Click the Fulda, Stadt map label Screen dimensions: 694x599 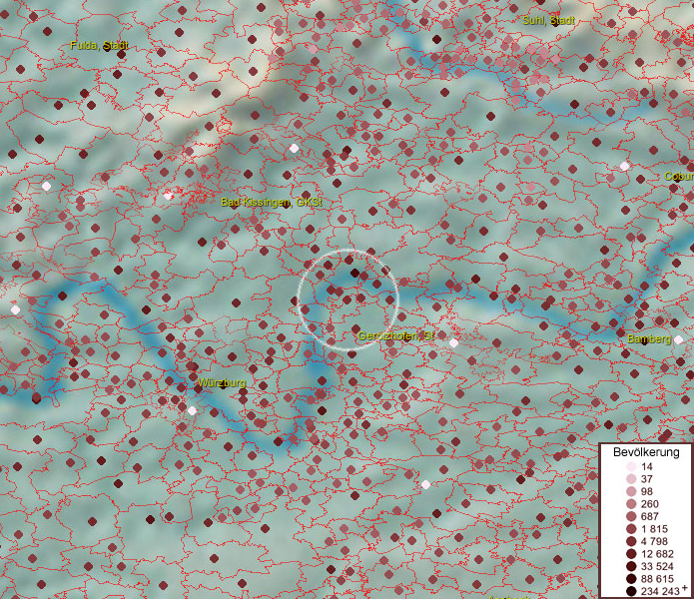tap(99, 46)
